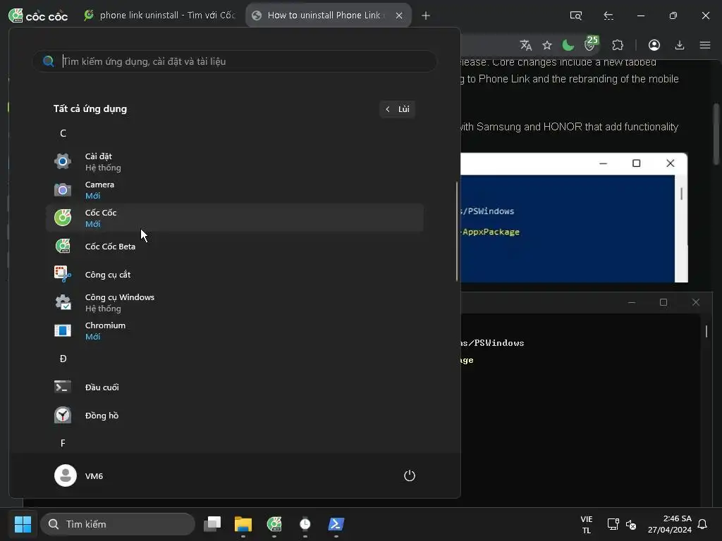This screenshot has height=541, width=722.
Task: Open Cốc Cốc browser from app list
Action: click(x=234, y=218)
